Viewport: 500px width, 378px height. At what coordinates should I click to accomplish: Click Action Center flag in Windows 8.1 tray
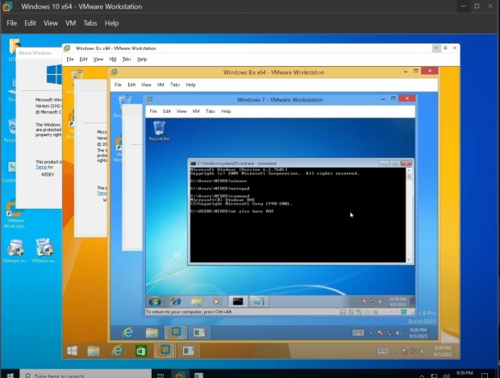point(405,351)
